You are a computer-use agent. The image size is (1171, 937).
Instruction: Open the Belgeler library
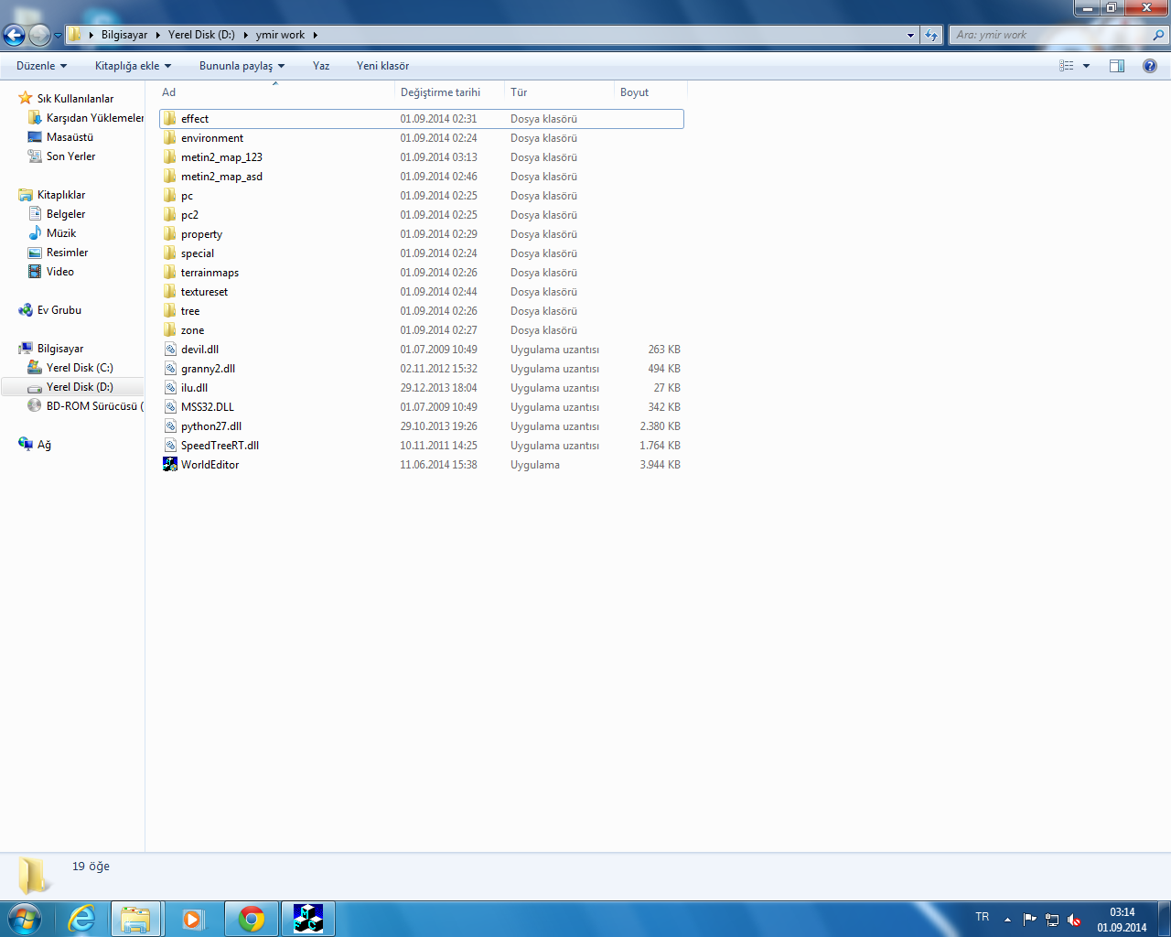pyautogui.click(x=57, y=214)
